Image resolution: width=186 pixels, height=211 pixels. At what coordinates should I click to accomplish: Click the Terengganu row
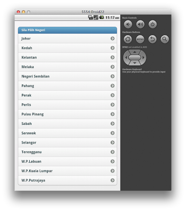(67, 152)
